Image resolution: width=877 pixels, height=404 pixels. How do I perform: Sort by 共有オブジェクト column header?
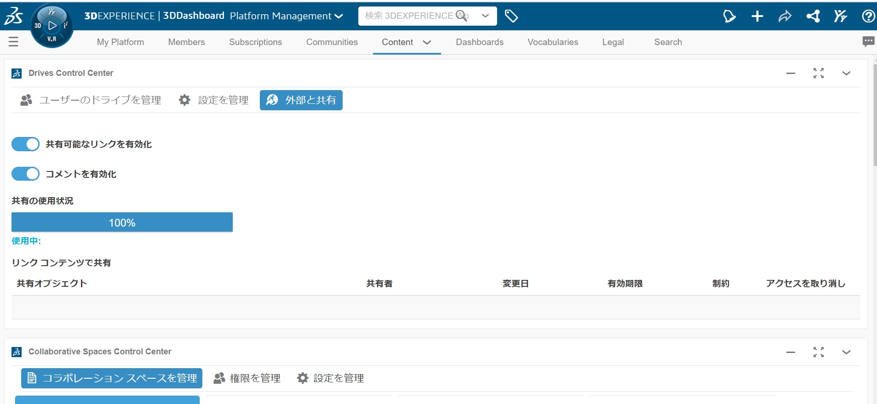tap(52, 284)
